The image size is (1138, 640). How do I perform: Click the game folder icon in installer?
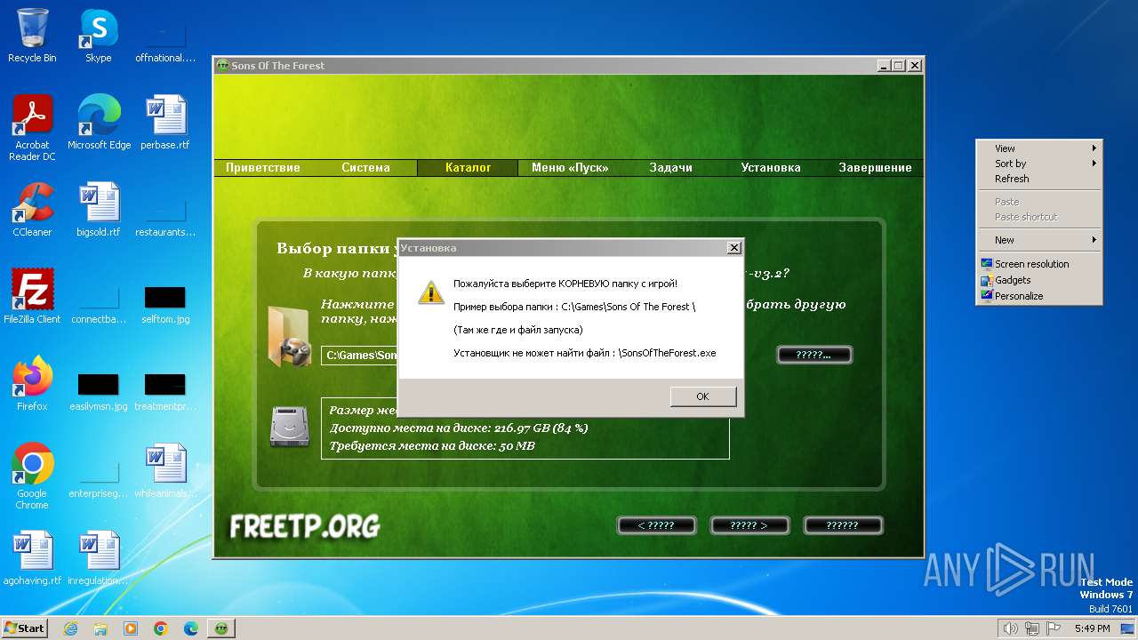click(x=289, y=337)
